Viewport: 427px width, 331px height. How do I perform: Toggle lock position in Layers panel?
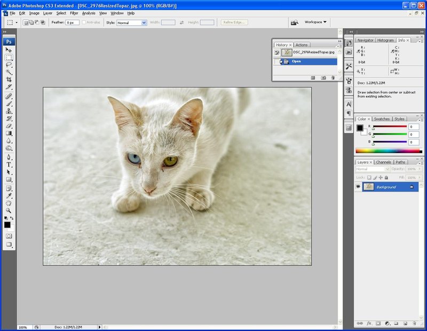(x=381, y=177)
